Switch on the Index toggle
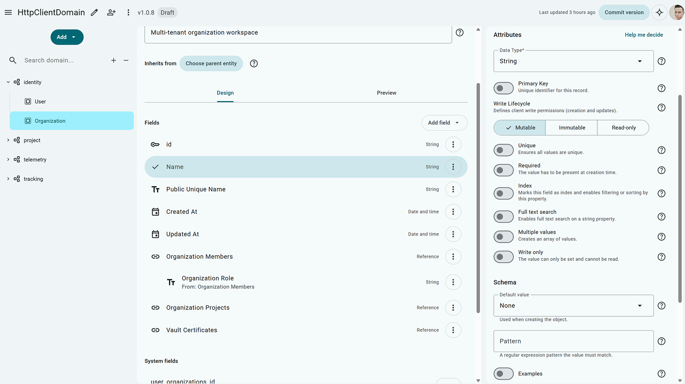 pos(503,193)
